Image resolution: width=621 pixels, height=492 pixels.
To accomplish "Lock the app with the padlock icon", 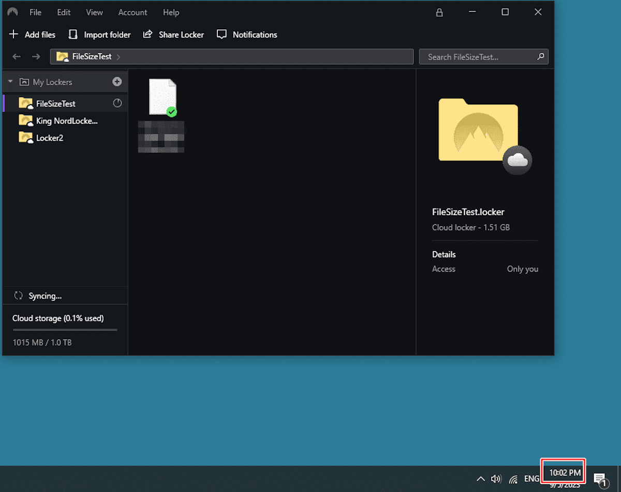I will pos(439,12).
